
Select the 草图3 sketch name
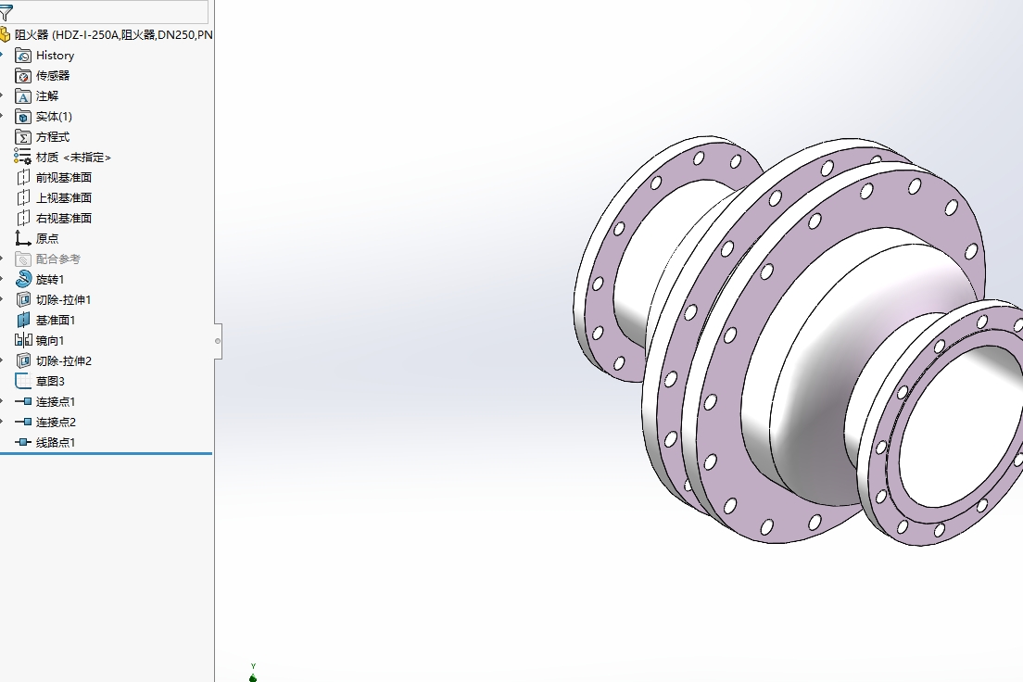coord(50,381)
